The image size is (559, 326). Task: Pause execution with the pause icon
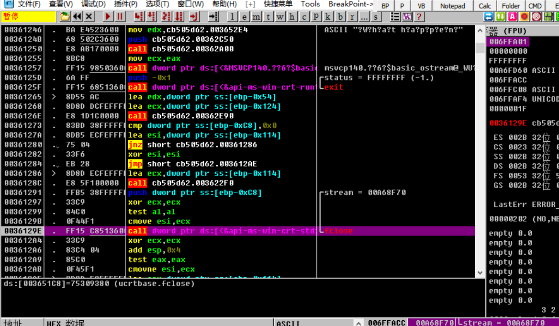(x=120, y=17)
